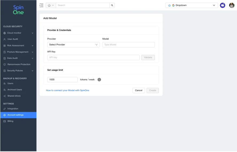The image size is (237, 152).
Task: Click the Billing card icon
Action: pos(5,121)
